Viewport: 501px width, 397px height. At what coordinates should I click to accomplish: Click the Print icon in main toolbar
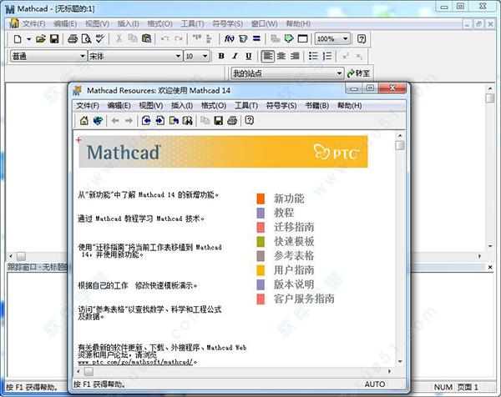(x=73, y=39)
